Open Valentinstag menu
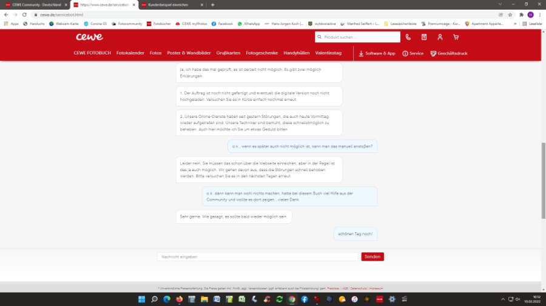546x306 pixels. [328, 53]
